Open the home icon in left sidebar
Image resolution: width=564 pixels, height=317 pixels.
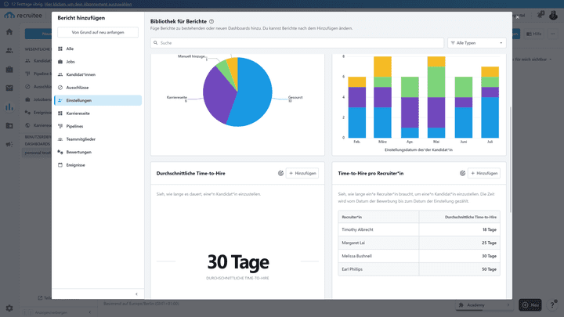point(9,31)
